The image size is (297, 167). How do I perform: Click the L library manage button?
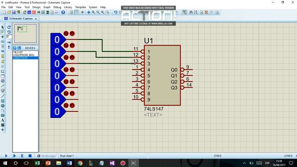click(19, 48)
